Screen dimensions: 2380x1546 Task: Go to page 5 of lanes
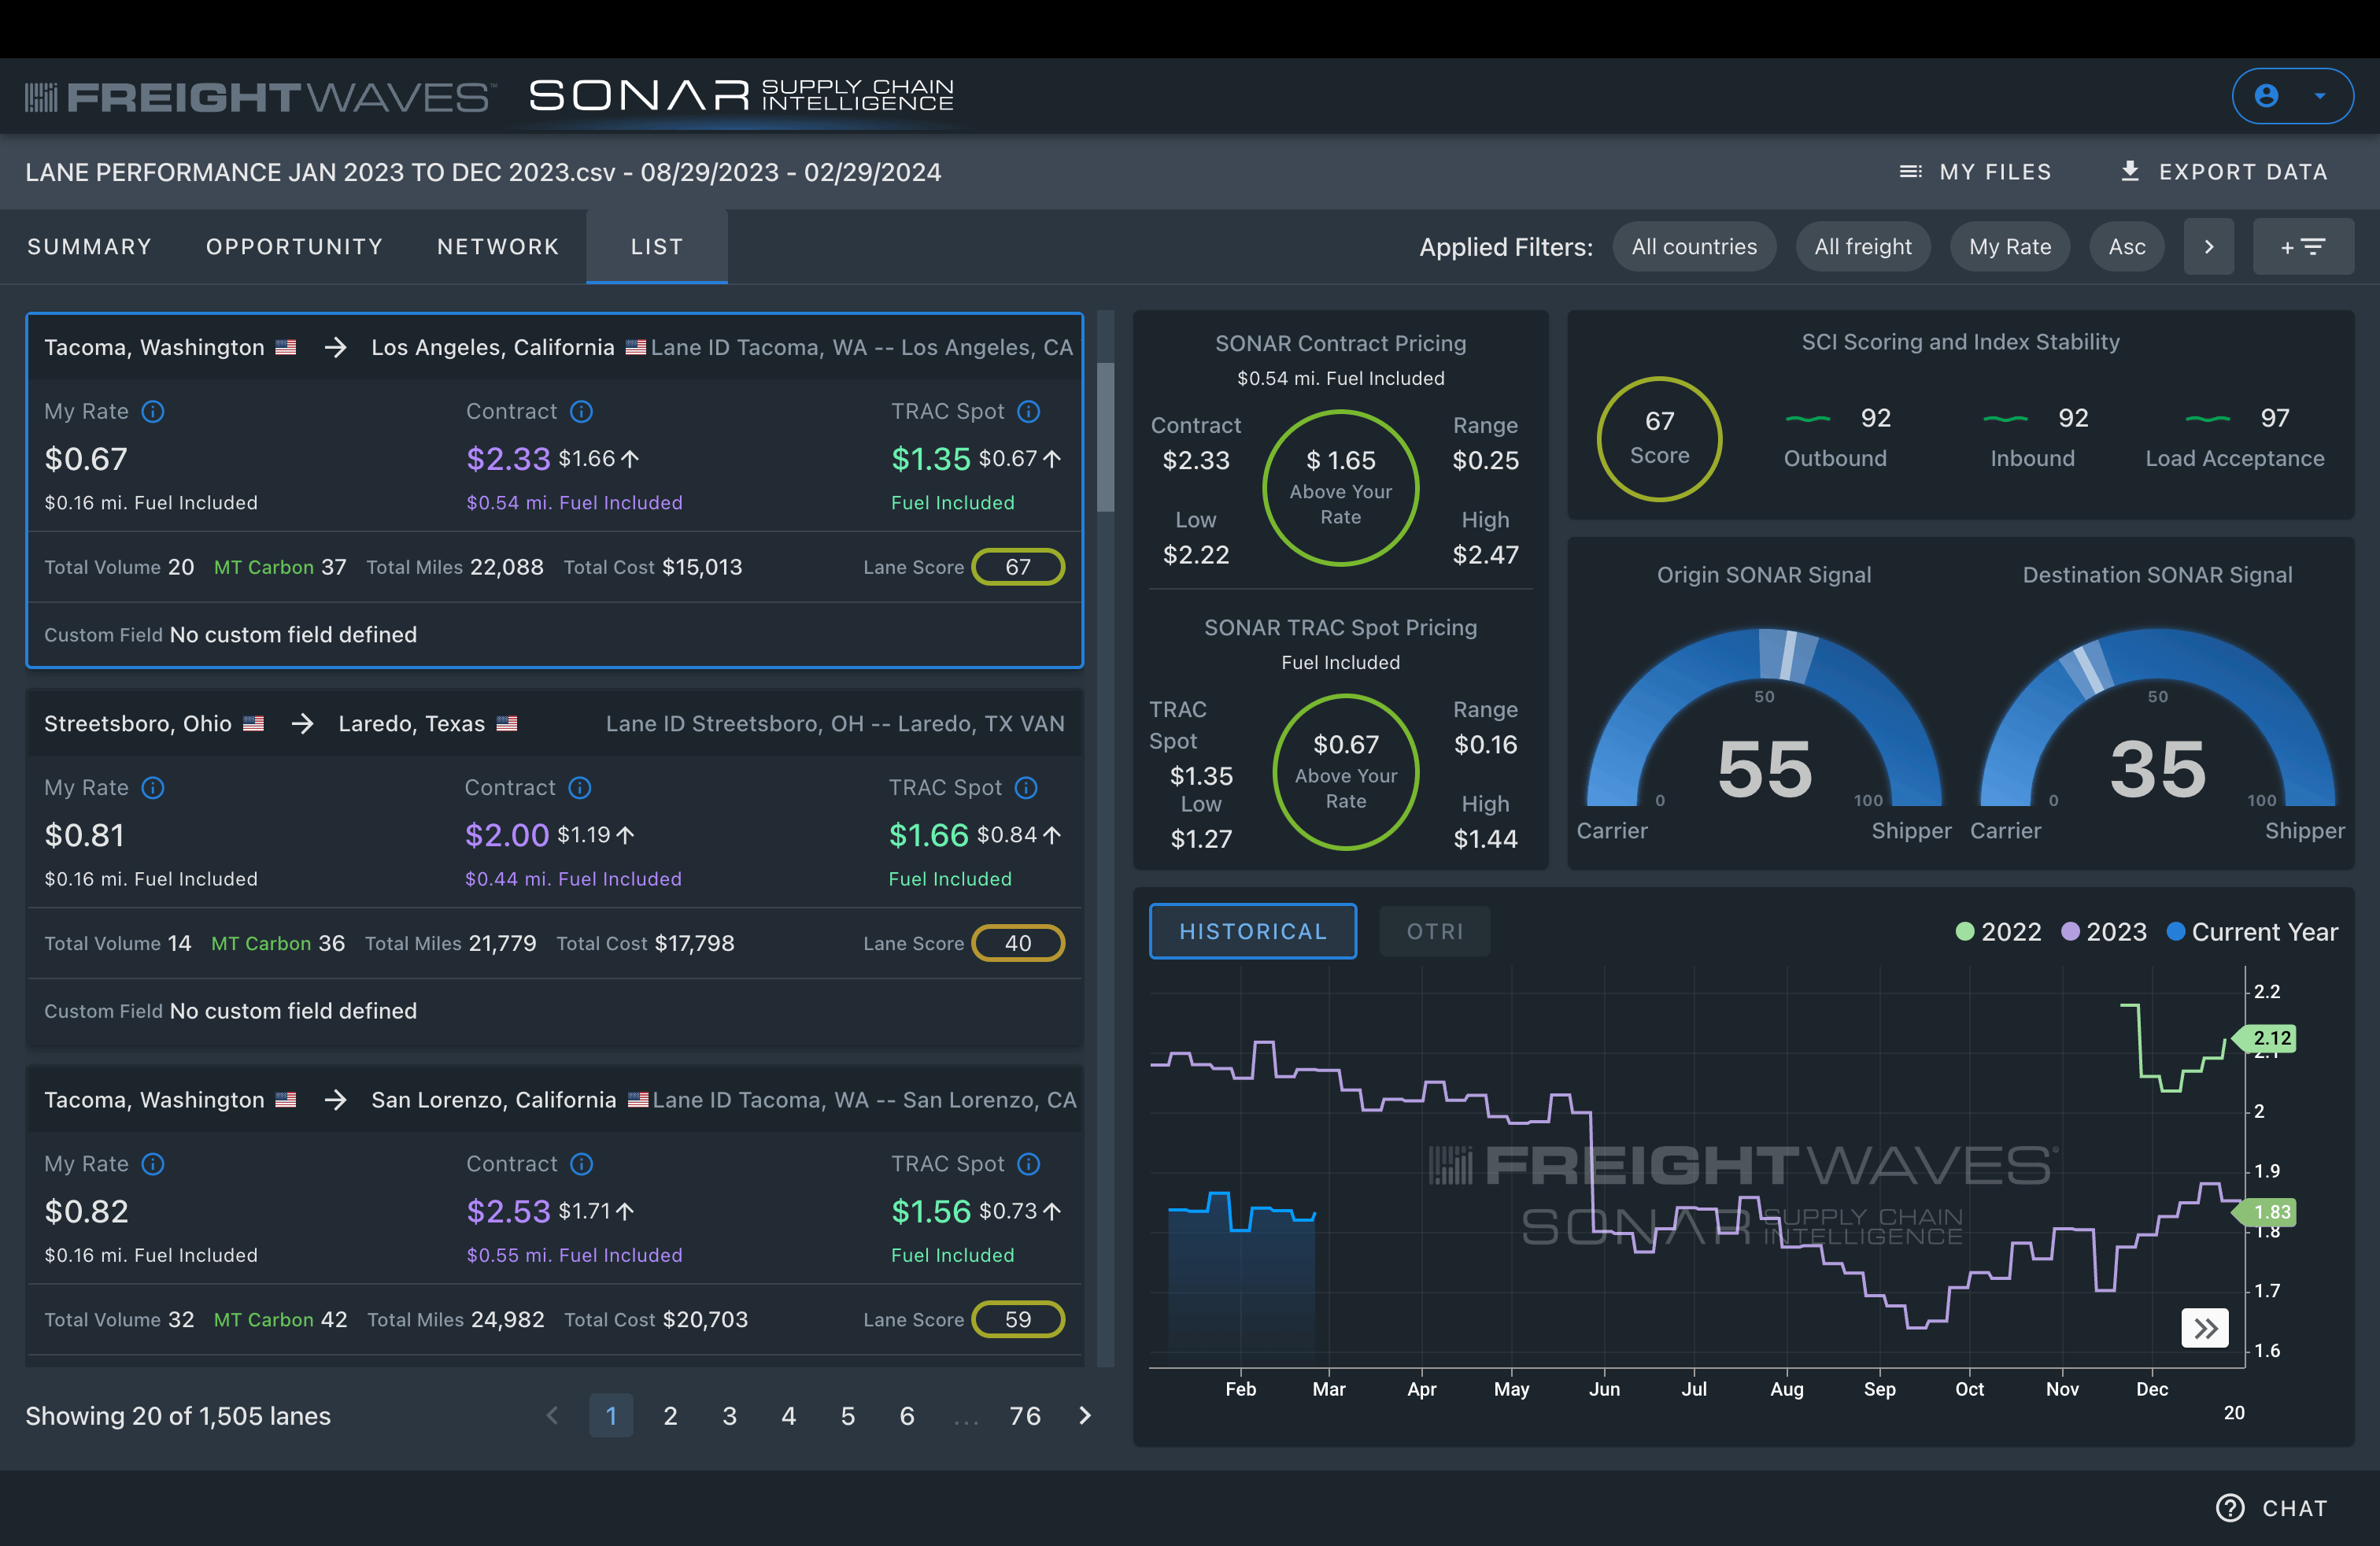click(x=847, y=1415)
